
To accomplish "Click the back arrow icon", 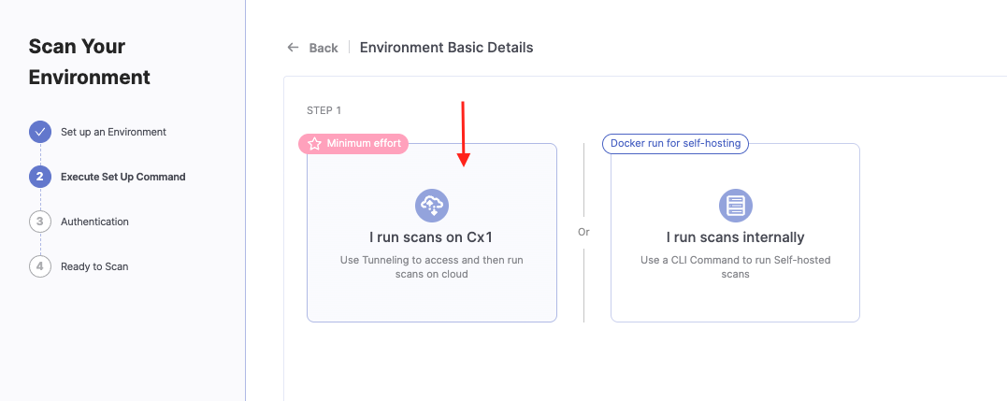I will 294,48.
